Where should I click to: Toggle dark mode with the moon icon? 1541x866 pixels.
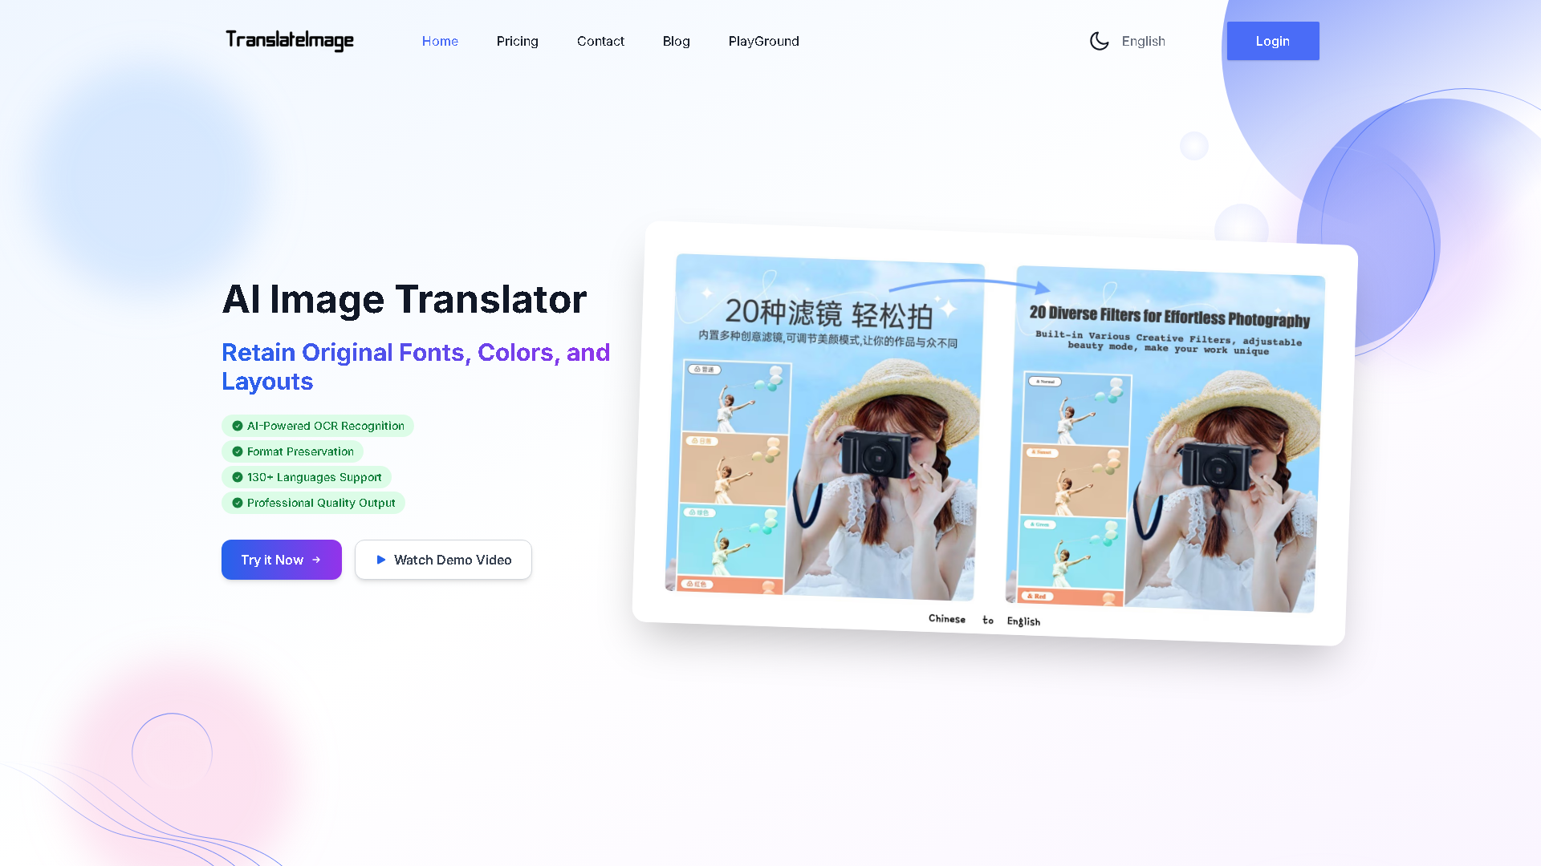pyautogui.click(x=1099, y=41)
